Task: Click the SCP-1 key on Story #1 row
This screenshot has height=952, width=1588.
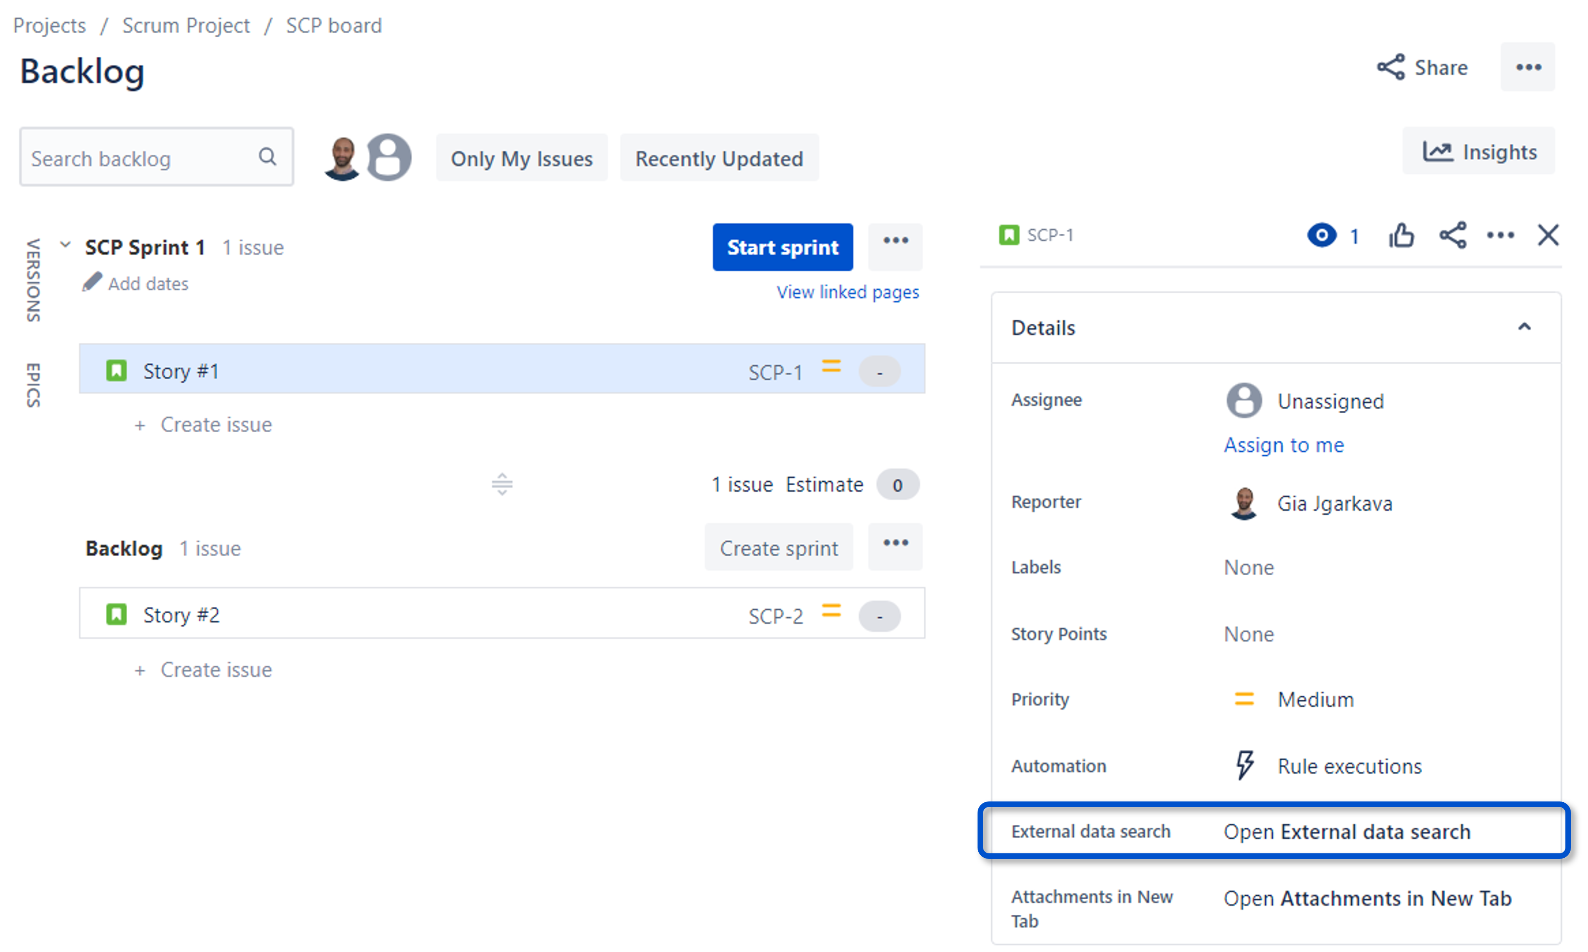Action: point(775,373)
